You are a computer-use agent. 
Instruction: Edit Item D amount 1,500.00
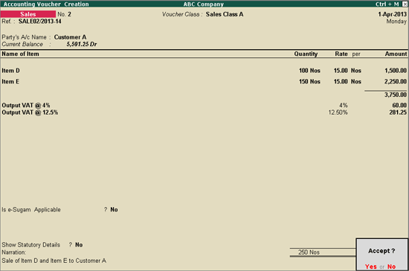[x=396, y=71]
